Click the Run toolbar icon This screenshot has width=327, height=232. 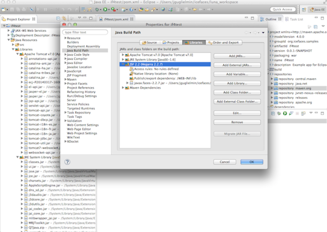(105, 9)
